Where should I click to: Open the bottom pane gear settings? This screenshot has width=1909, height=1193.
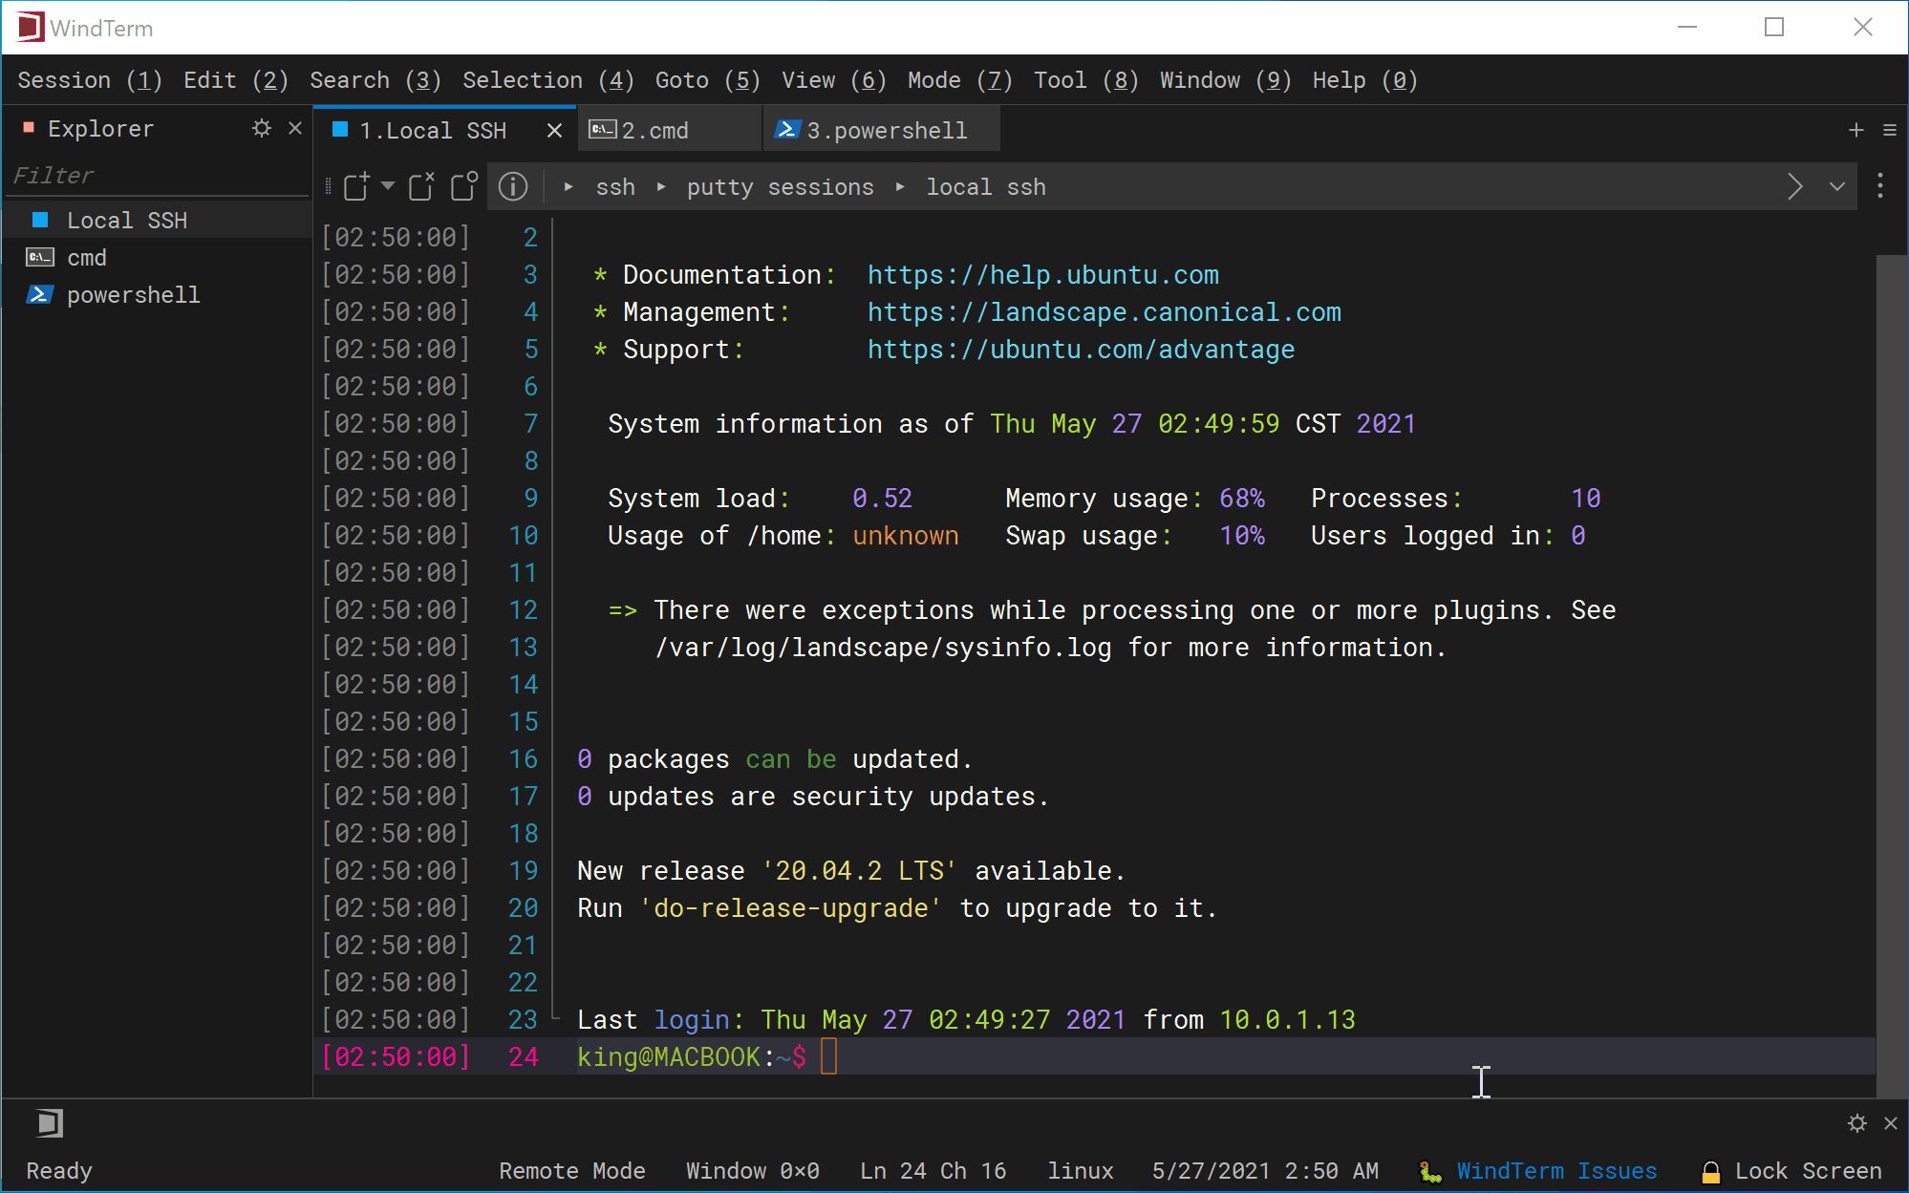(1857, 1123)
